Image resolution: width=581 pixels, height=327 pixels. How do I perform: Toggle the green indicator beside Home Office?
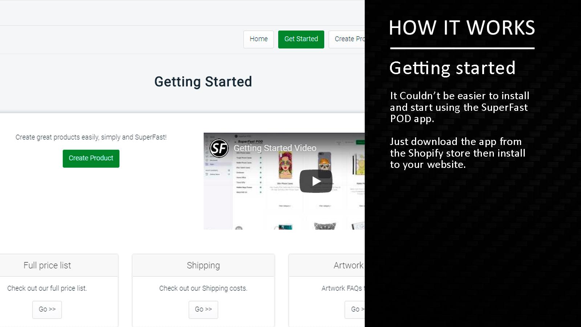261,177
